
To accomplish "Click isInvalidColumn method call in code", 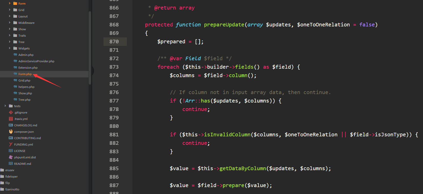I will pyautogui.click(x=227, y=135).
